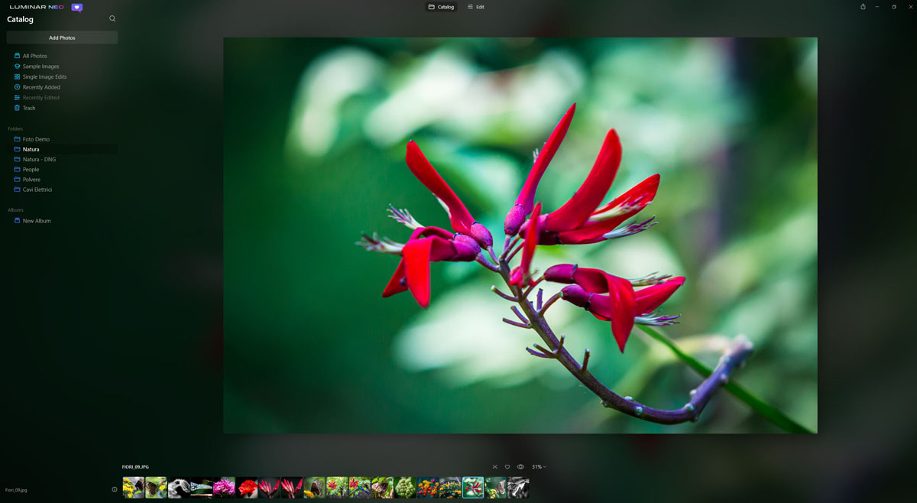Image resolution: width=917 pixels, height=503 pixels.
Task: Mark photo as favorite with heart
Action: (x=507, y=467)
